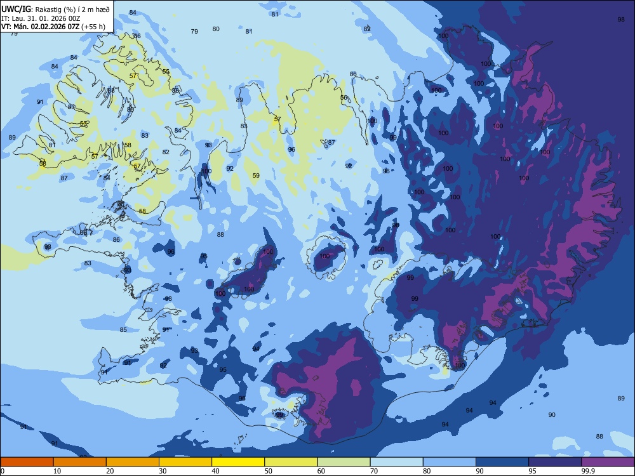The width and height of the screenshot is (635, 476).
Task: Click the '0' legend scale label
Action: tap(3, 471)
